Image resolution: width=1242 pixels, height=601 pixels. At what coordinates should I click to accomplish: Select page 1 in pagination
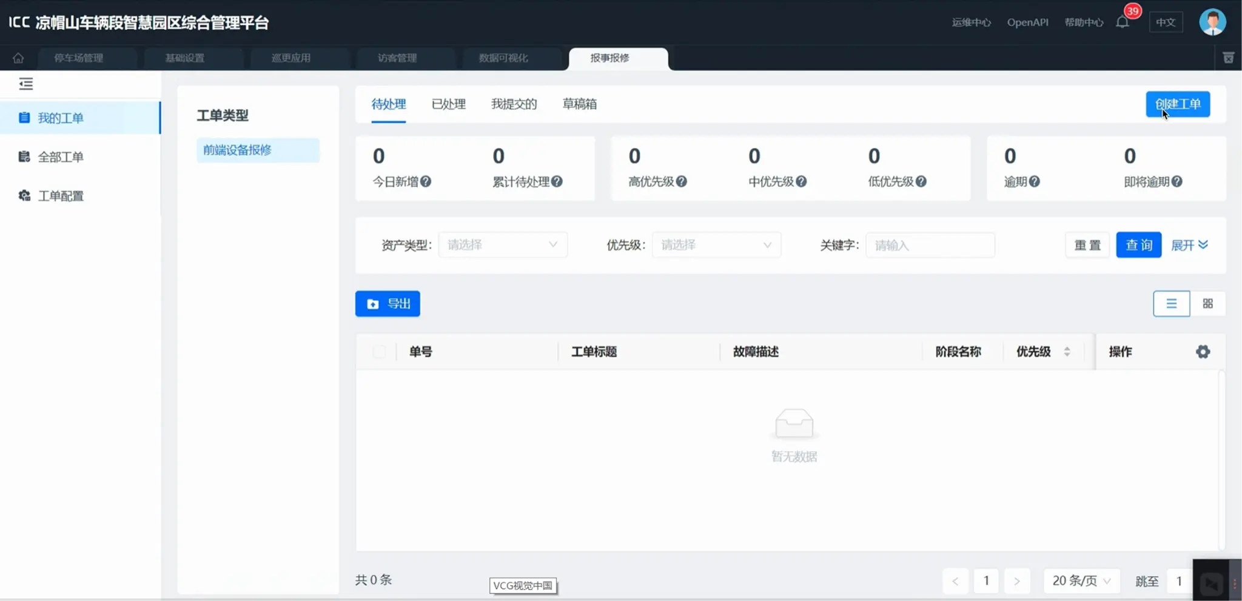click(986, 581)
